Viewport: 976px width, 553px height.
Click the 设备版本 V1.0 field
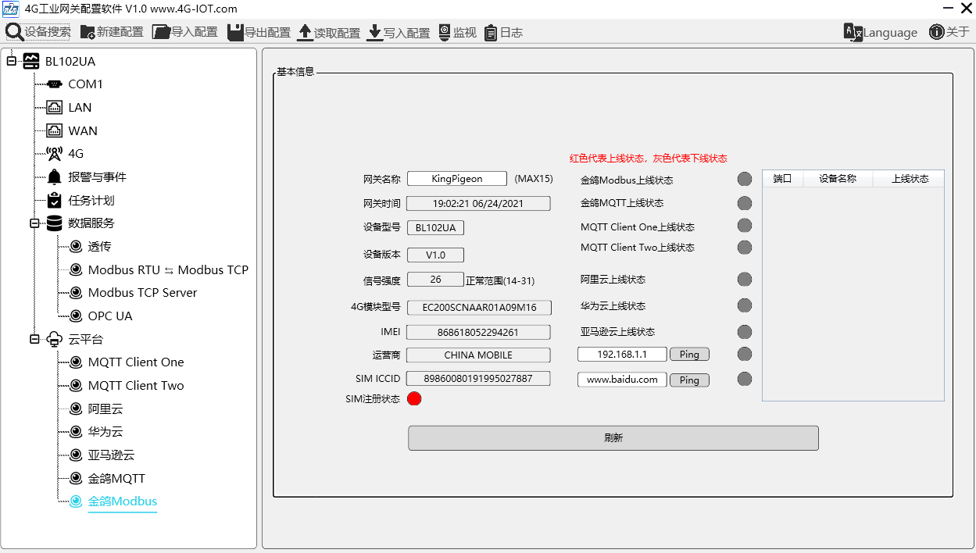click(435, 255)
